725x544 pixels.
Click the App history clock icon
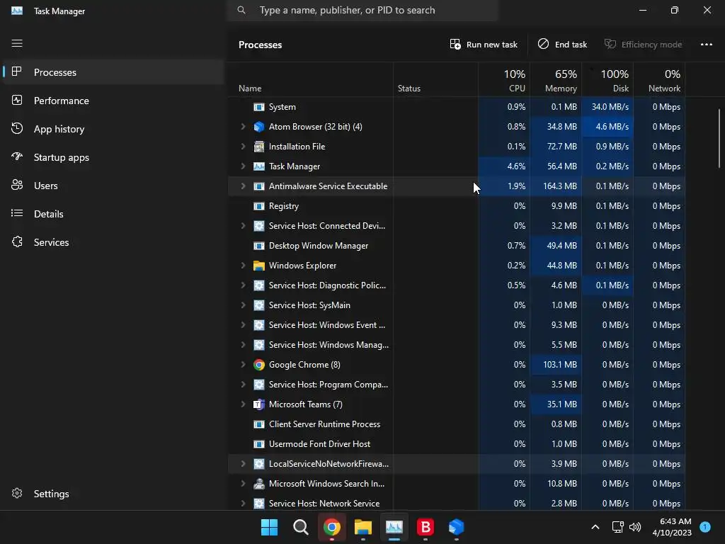coord(17,129)
